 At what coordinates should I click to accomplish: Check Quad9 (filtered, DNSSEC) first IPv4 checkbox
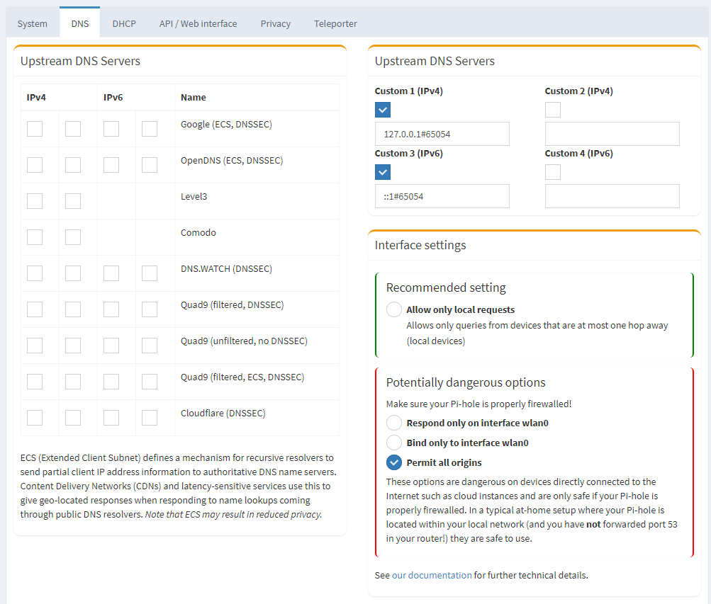click(x=35, y=309)
